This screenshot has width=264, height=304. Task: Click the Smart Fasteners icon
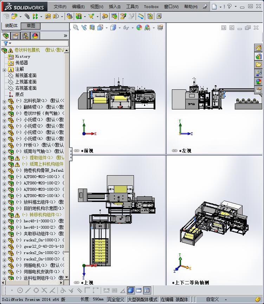point(48,16)
